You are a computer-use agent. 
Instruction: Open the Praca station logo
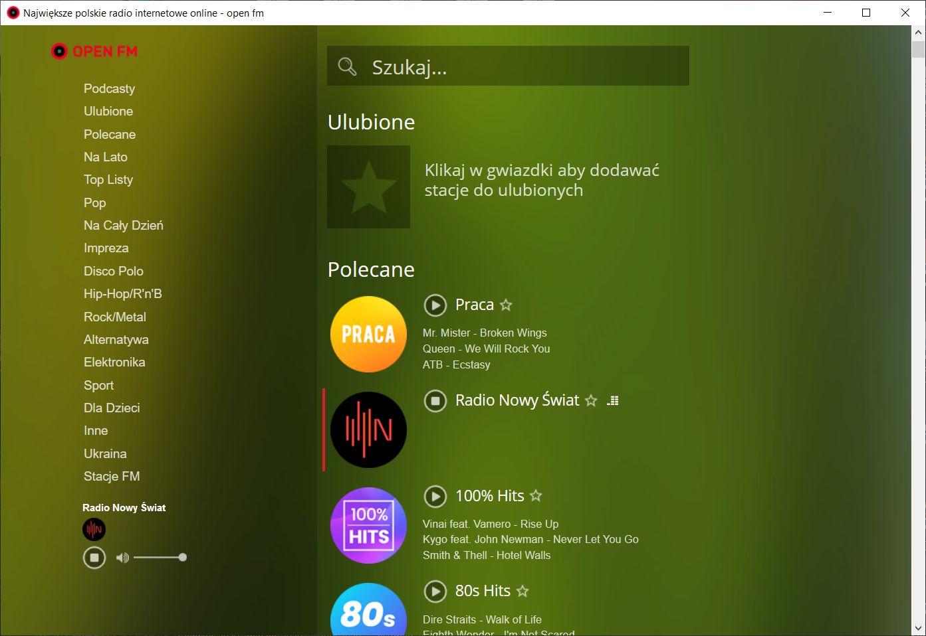coord(368,334)
